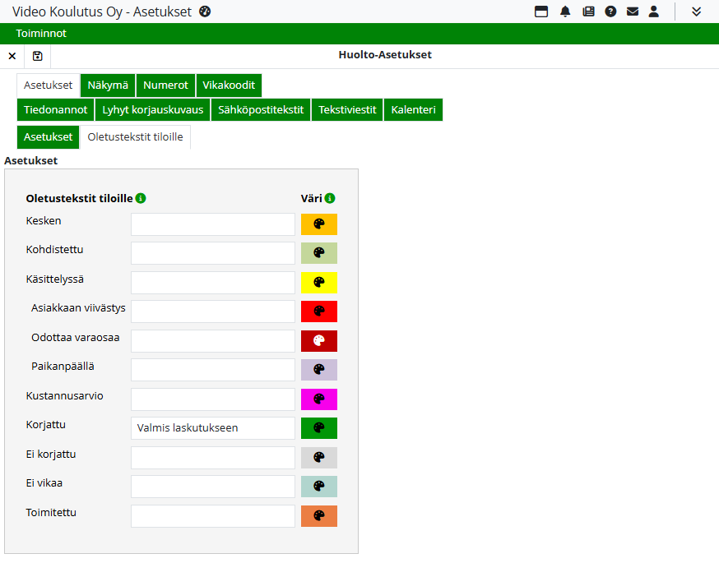Click info icon next to Väri
719x563 pixels.
point(330,198)
